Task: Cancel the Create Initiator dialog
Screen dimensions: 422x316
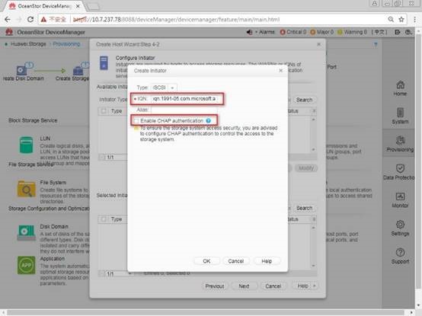Action: [236, 261]
